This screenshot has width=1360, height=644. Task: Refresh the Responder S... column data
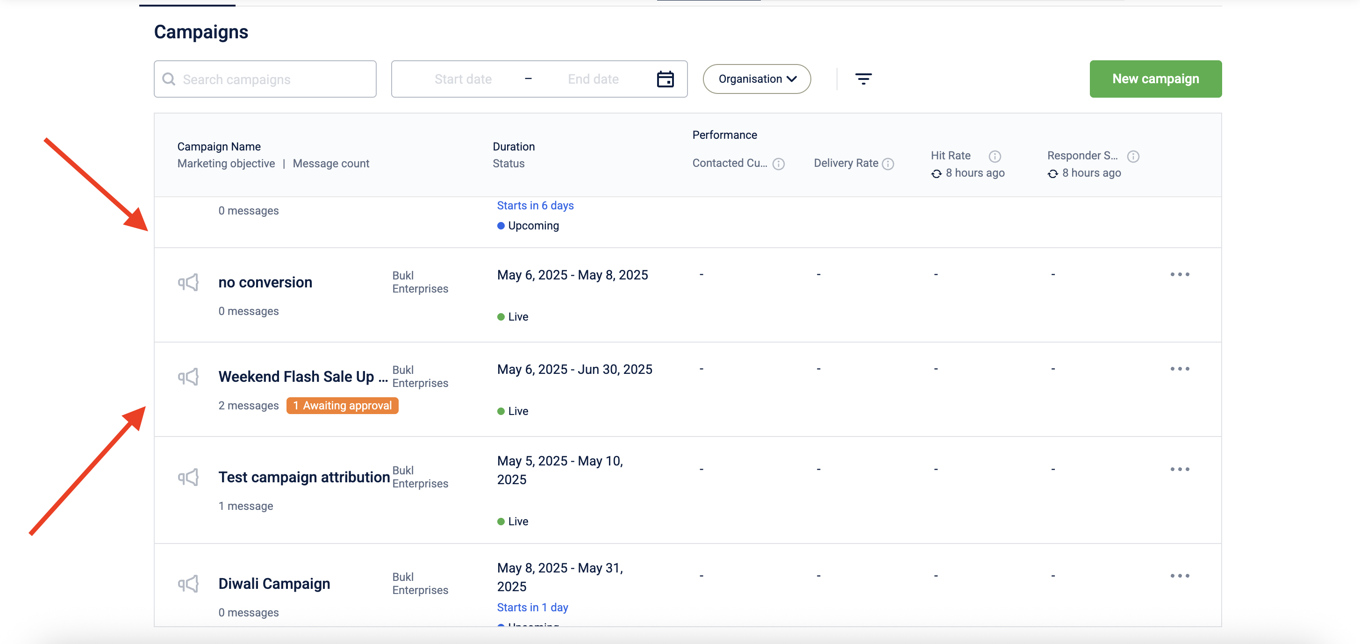pyautogui.click(x=1053, y=174)
